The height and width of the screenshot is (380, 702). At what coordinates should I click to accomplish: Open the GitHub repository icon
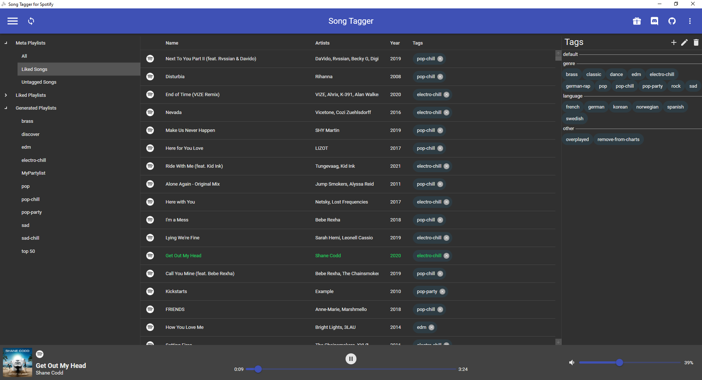click(672, 21)
